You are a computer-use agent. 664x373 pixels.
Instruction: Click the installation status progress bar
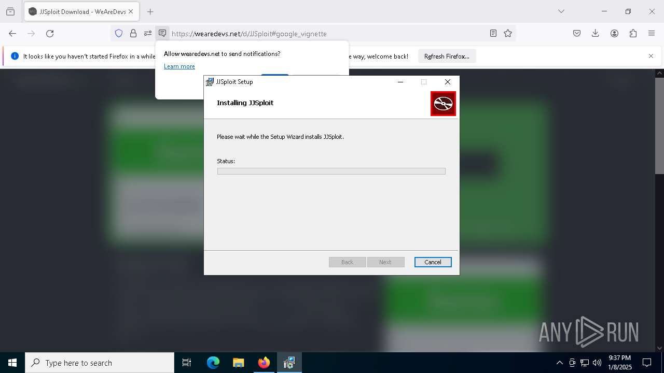tap(331, 171)
